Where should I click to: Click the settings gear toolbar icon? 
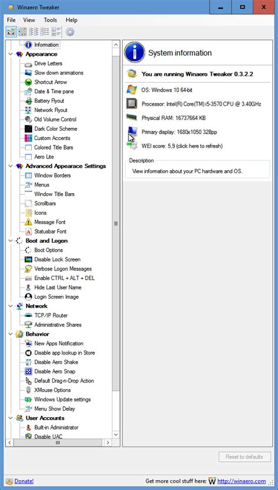(x=70, y=32)
